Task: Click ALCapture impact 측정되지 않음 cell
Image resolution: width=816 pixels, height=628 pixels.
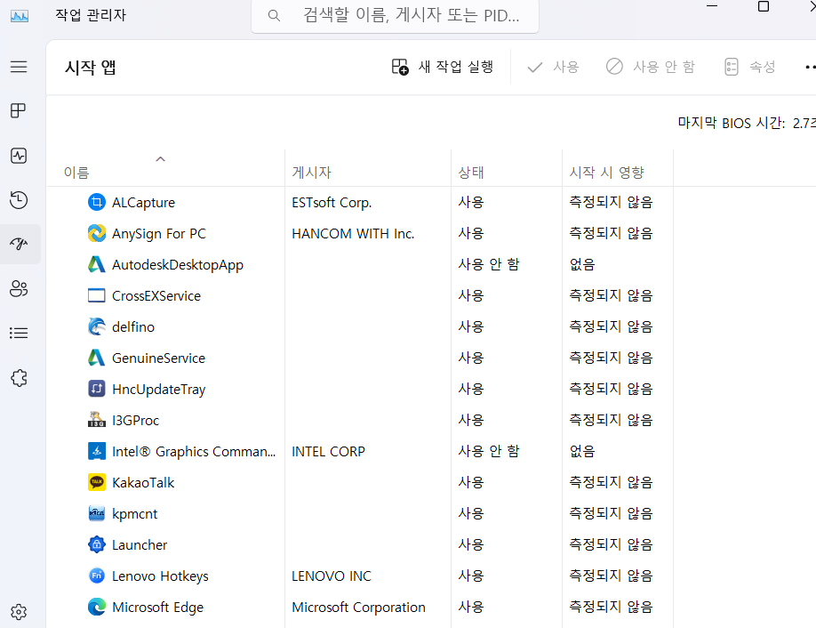Action: (x=611, y=202)
